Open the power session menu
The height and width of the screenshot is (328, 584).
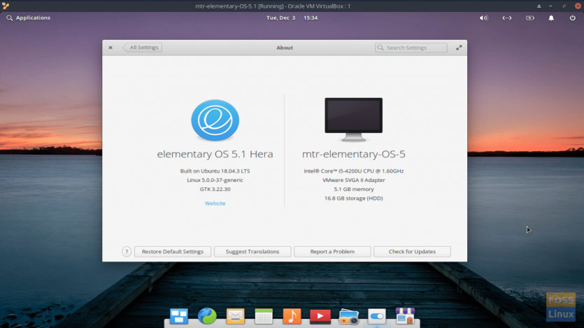(572, 18)
